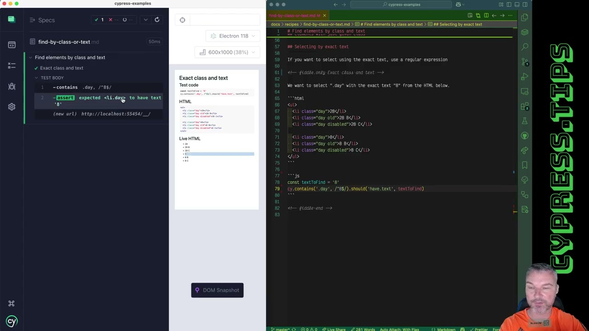Viewport: 589px width, 331px height.
Task: Click 'contains .day, /^8$/' command log
Action: [x=98, y=87]
